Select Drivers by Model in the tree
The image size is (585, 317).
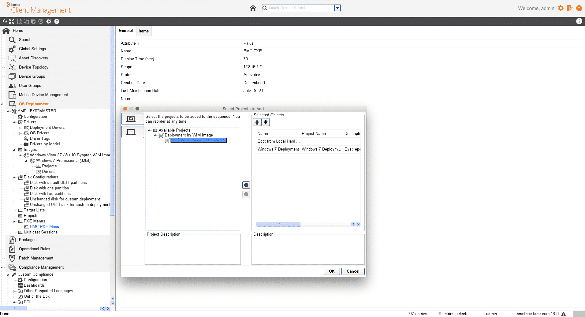coord(45,144)
